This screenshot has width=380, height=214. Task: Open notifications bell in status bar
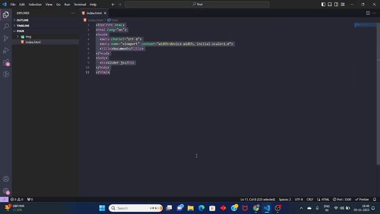(375, 200)
